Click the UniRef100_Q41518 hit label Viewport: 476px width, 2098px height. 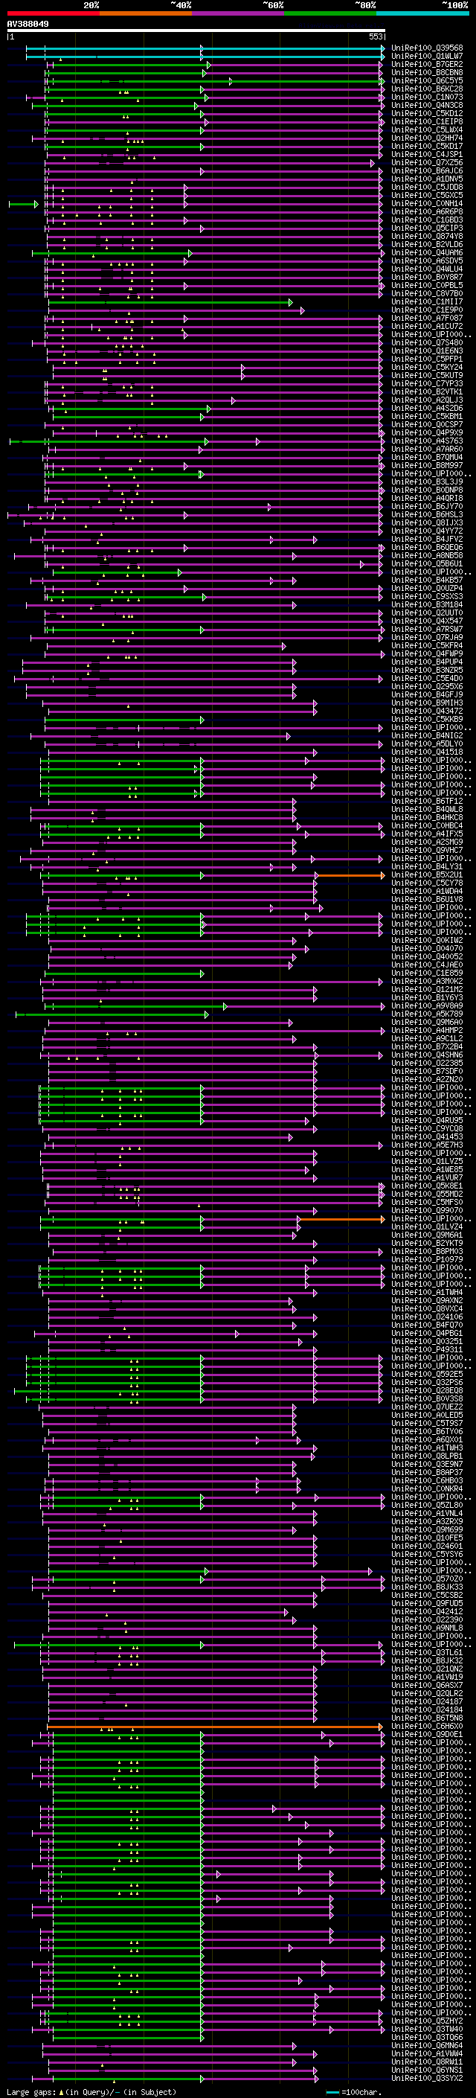(426, 752)
